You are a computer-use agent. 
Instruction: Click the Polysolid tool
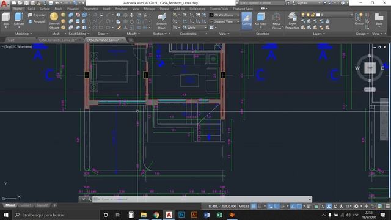click(x=37, y=15)
